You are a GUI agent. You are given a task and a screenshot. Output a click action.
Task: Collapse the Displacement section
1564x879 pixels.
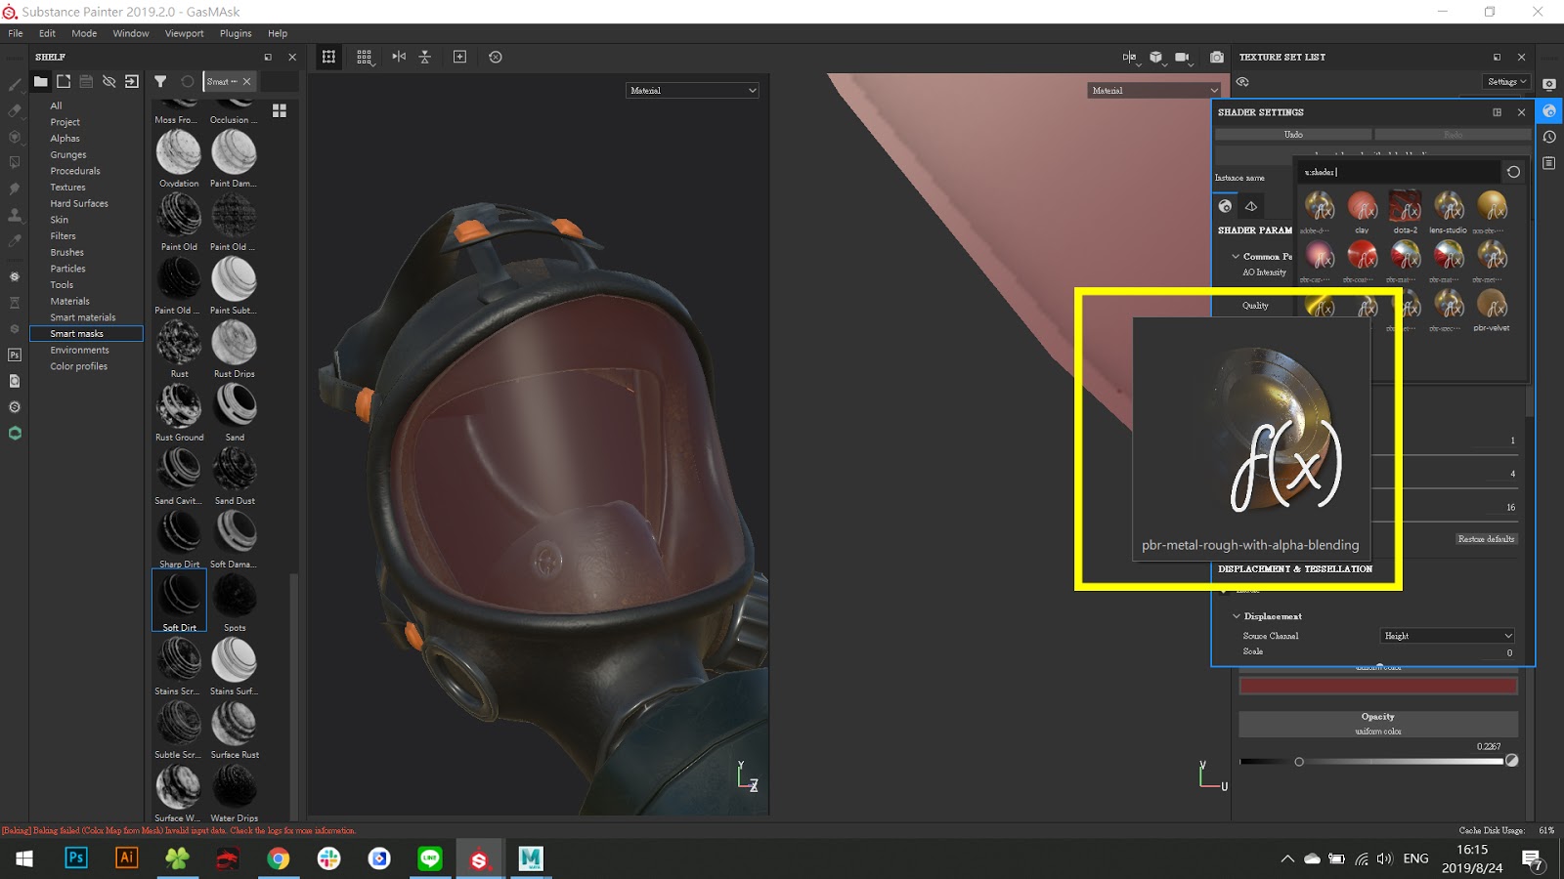[1237, 616]
